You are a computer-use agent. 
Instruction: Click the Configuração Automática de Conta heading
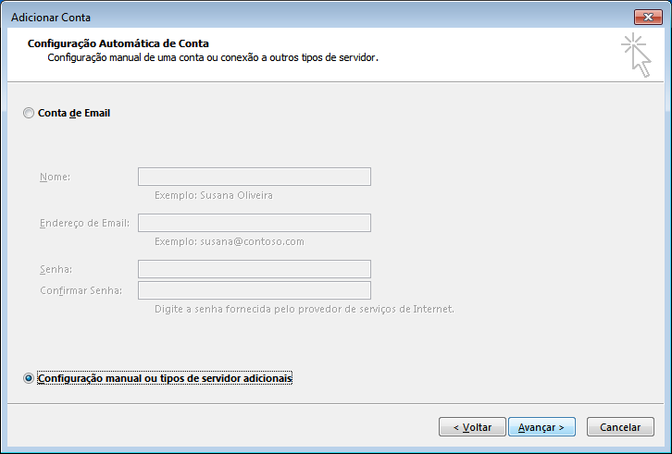click(118, 43)
